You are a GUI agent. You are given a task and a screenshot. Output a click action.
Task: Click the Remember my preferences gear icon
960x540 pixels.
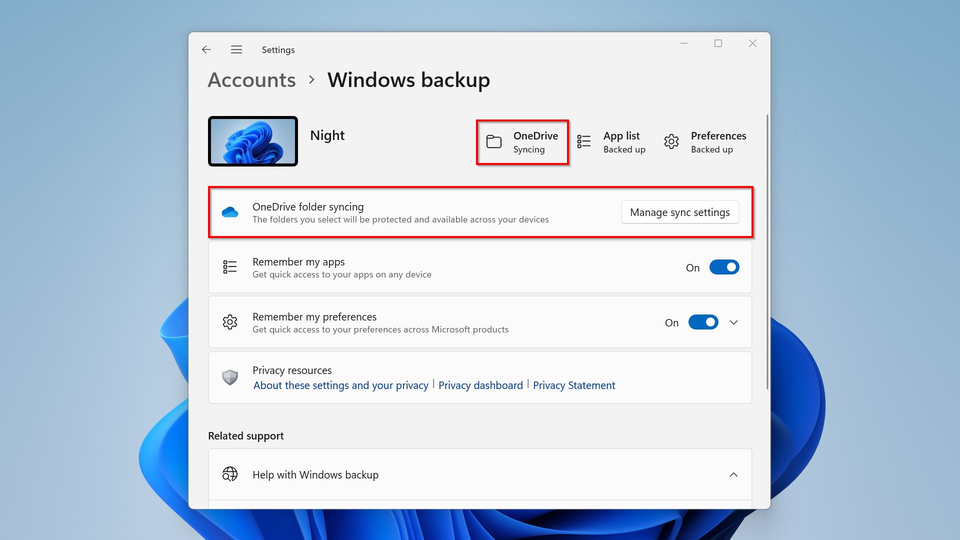click(230, 322)
